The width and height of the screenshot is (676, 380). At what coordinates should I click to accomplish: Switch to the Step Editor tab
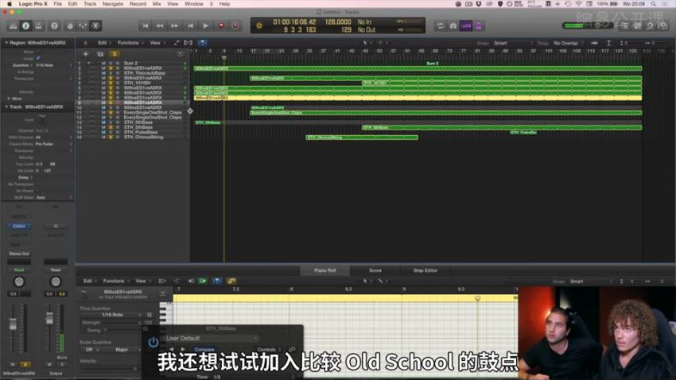(x=425, y=270)
